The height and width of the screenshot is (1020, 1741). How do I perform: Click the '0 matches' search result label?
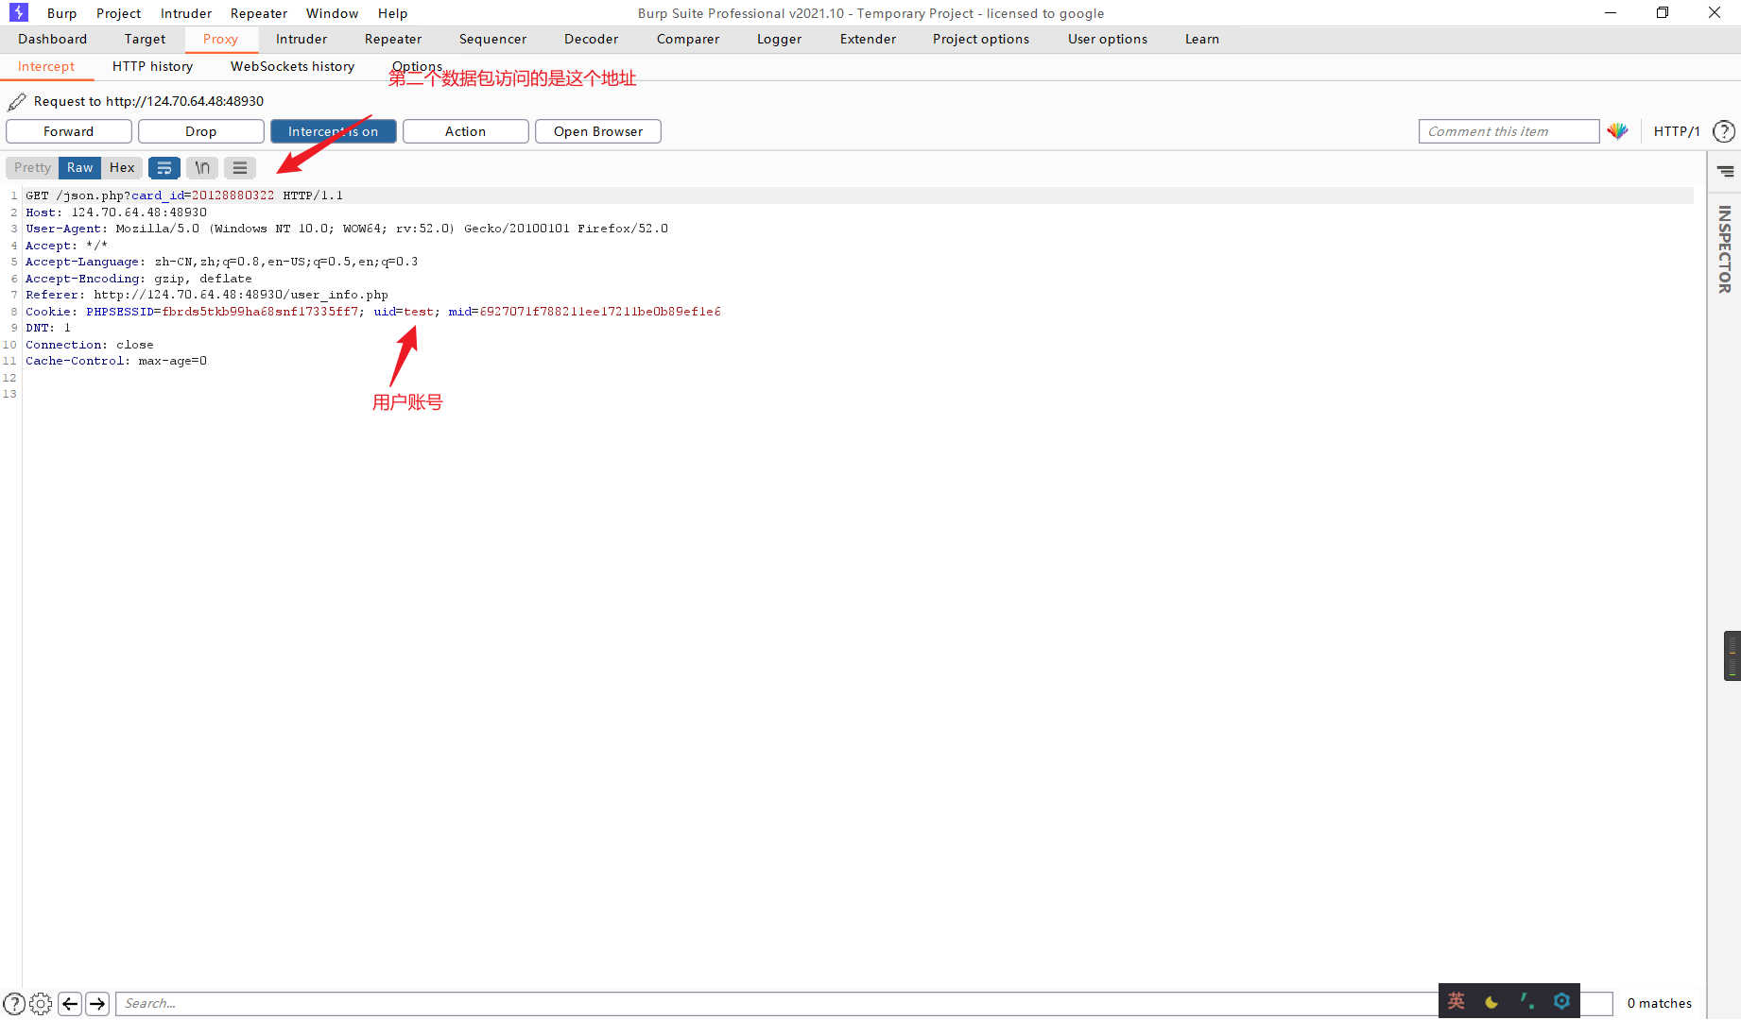(1660, 1003)
